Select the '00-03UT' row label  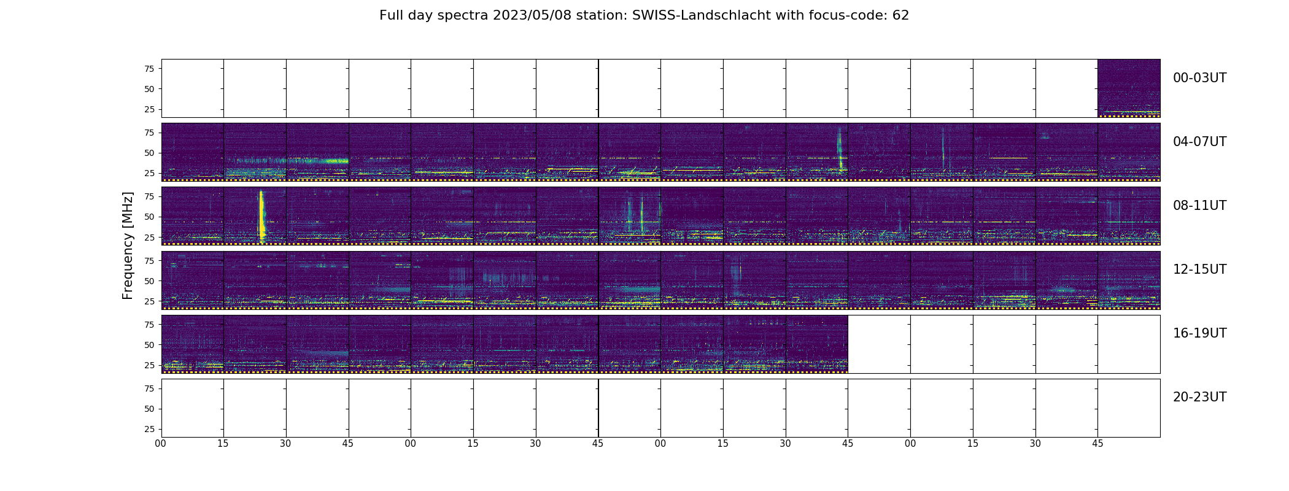[x=1199, y=78]
